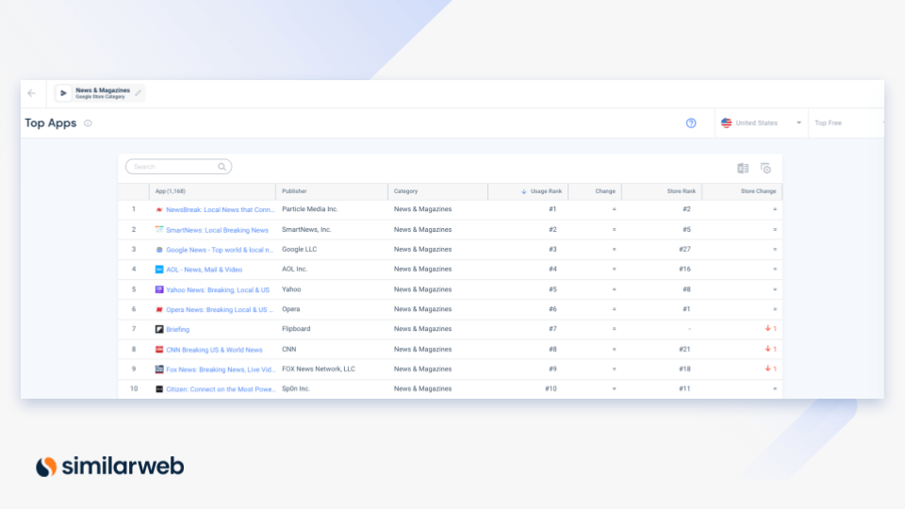
Task: Click the red down arrow in CNN row
Action: [767, 349]
